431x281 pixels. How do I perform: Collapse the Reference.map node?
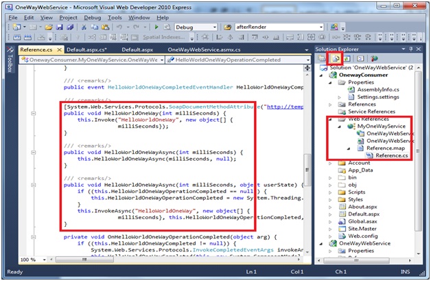(x=349, y=148)
